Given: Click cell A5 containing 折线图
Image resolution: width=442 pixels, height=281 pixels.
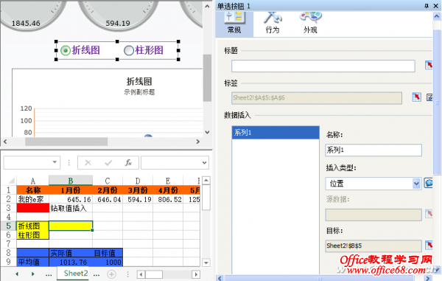Looking at the screenshot, I should coord(32,226).
